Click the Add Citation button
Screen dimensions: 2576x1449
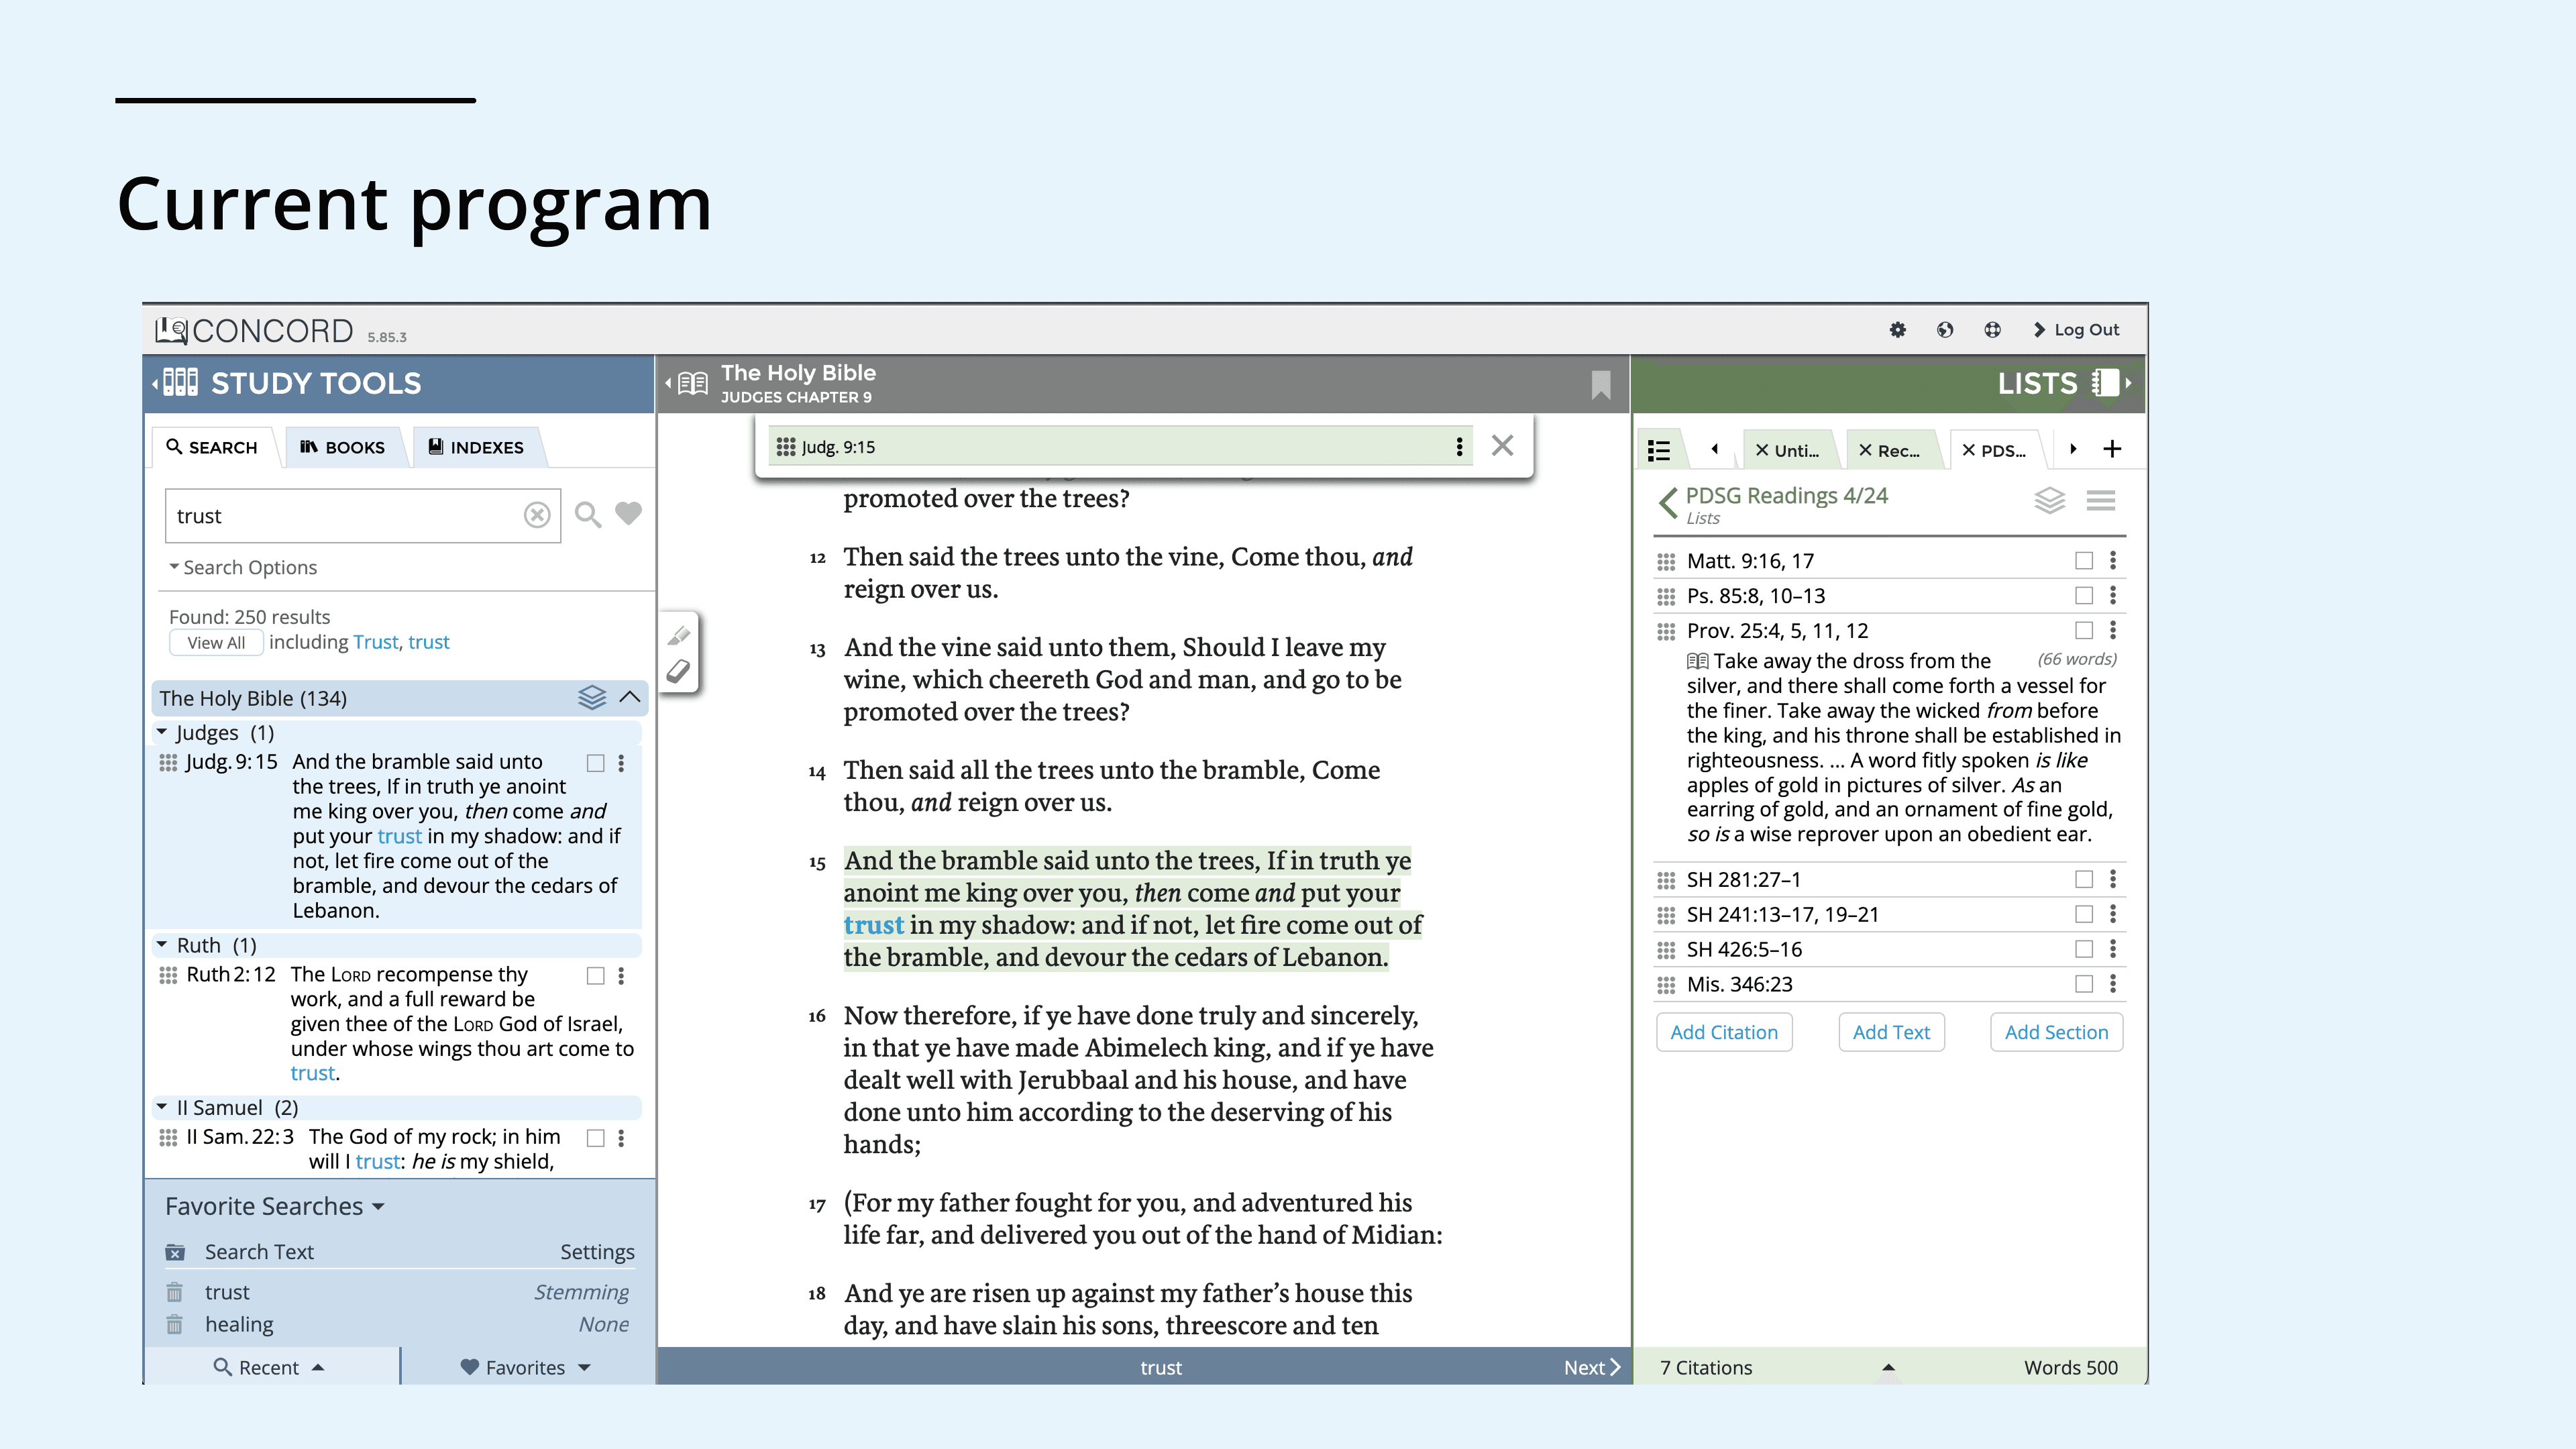[1724, 1032]
